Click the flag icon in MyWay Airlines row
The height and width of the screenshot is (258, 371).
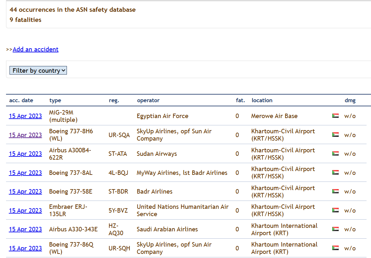click(x=335, y=172)
